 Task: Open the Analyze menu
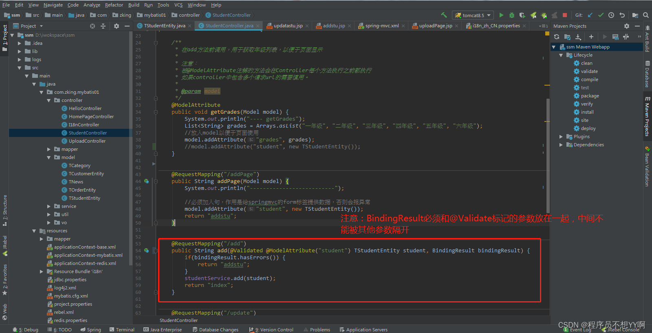[x=92, y=5]
